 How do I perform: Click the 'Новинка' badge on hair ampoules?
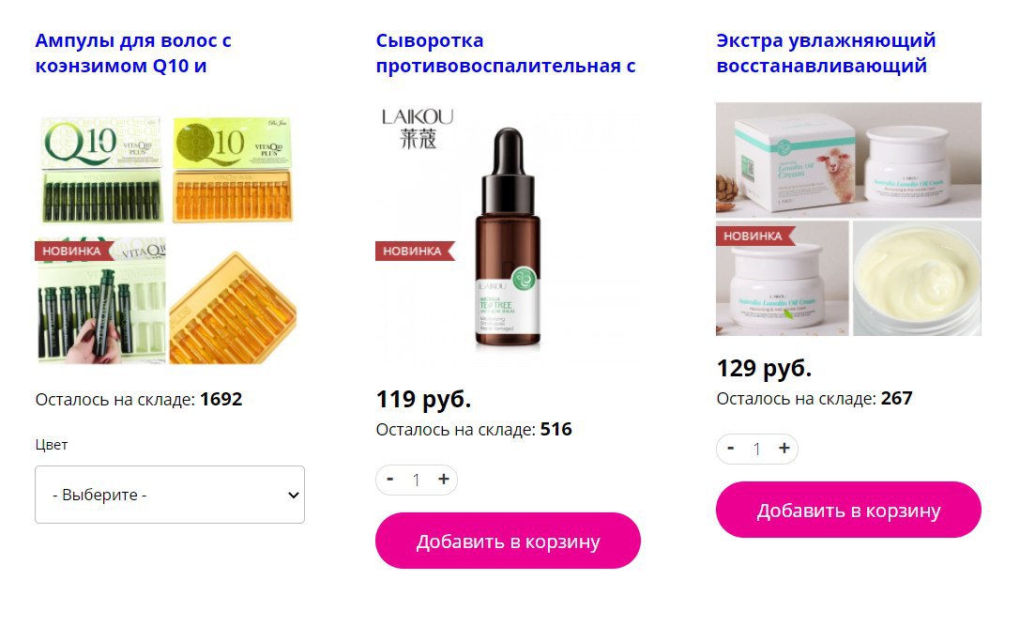(74, 251)
